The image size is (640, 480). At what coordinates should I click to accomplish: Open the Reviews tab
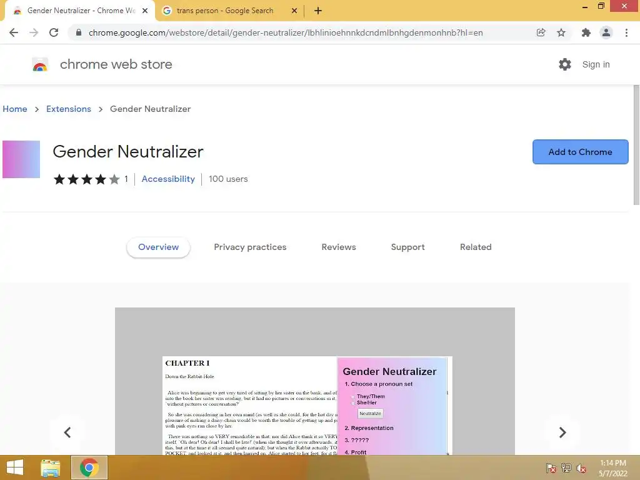(x=339, y=247)
